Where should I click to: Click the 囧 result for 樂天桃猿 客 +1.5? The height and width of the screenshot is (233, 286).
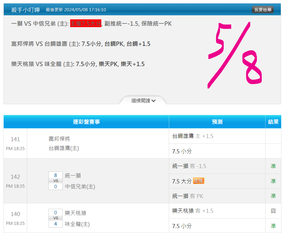pyautogui.click(x=273, y=211)
